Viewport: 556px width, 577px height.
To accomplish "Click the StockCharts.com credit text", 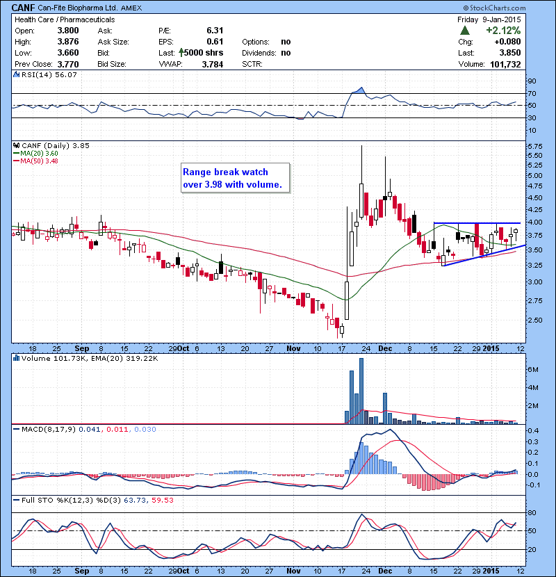I will tap(495, 8).
